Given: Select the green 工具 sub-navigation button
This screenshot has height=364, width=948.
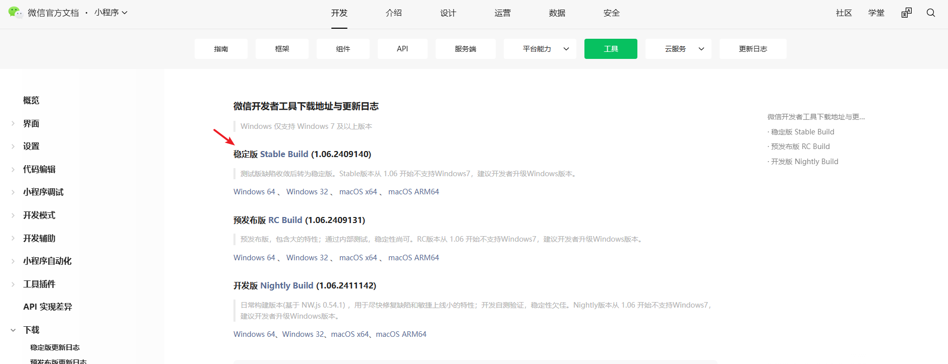Looking at the screenshot, I should tap(611, 49).
